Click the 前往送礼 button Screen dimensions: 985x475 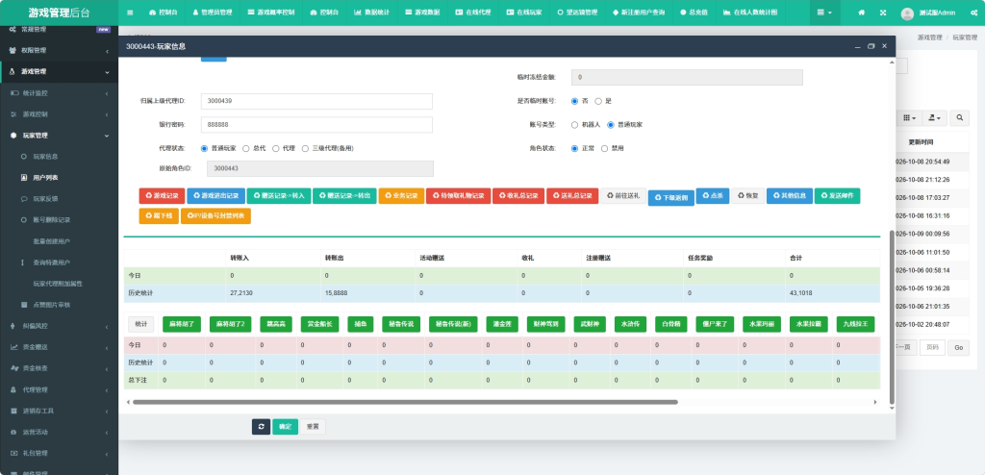(x=623, y=196)
